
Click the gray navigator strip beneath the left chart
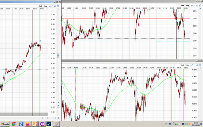coord(24,114)
